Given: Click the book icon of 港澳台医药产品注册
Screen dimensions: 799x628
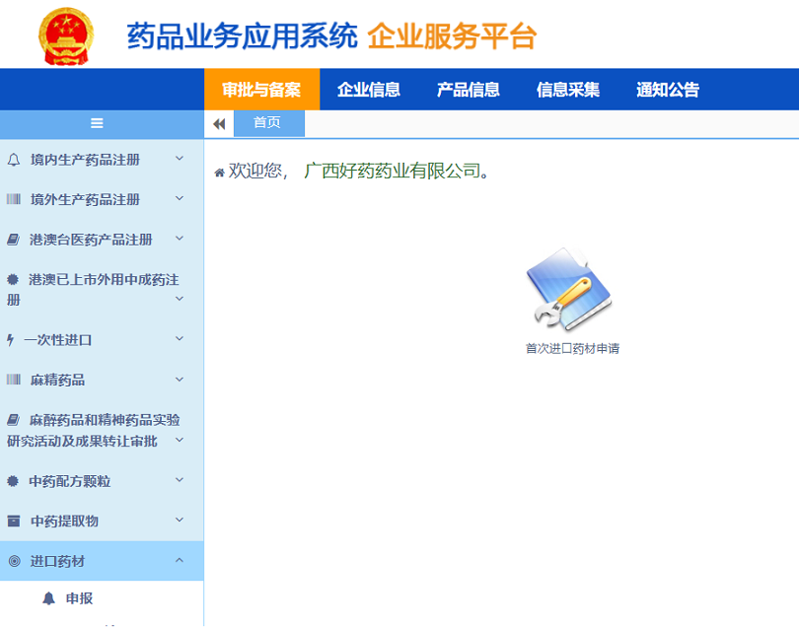Looking at the screenshot, I should pyautogui.click(x=13, y=240).
